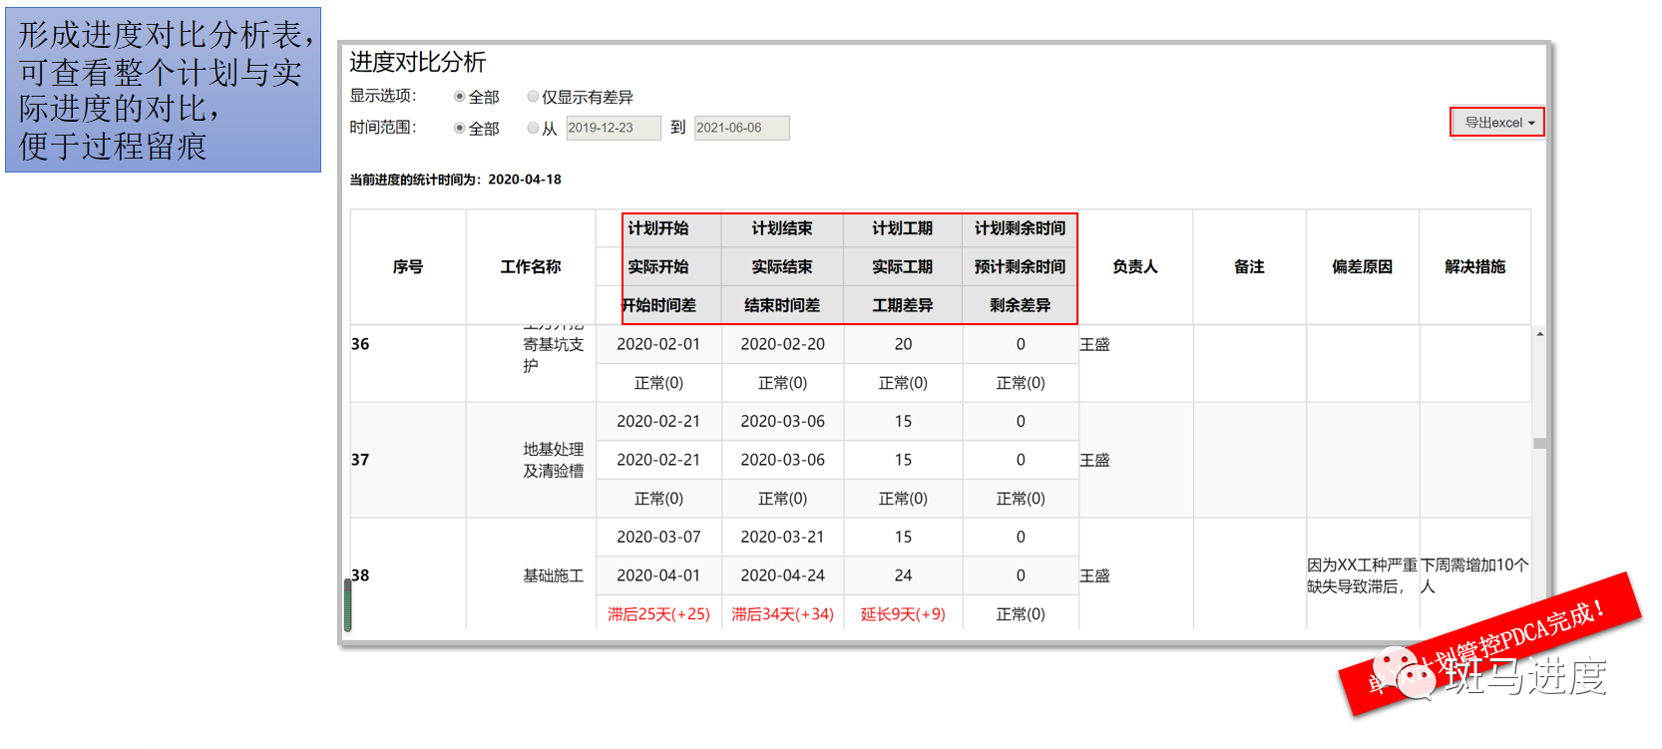Click row 38 actual end 2020-04-24
The width and height of the screenshot is (1662, 749).
pyautogui.click(x=782, y=575)
